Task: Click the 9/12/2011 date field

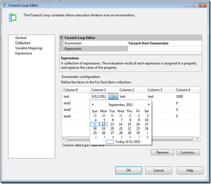Action: point(99,97)
